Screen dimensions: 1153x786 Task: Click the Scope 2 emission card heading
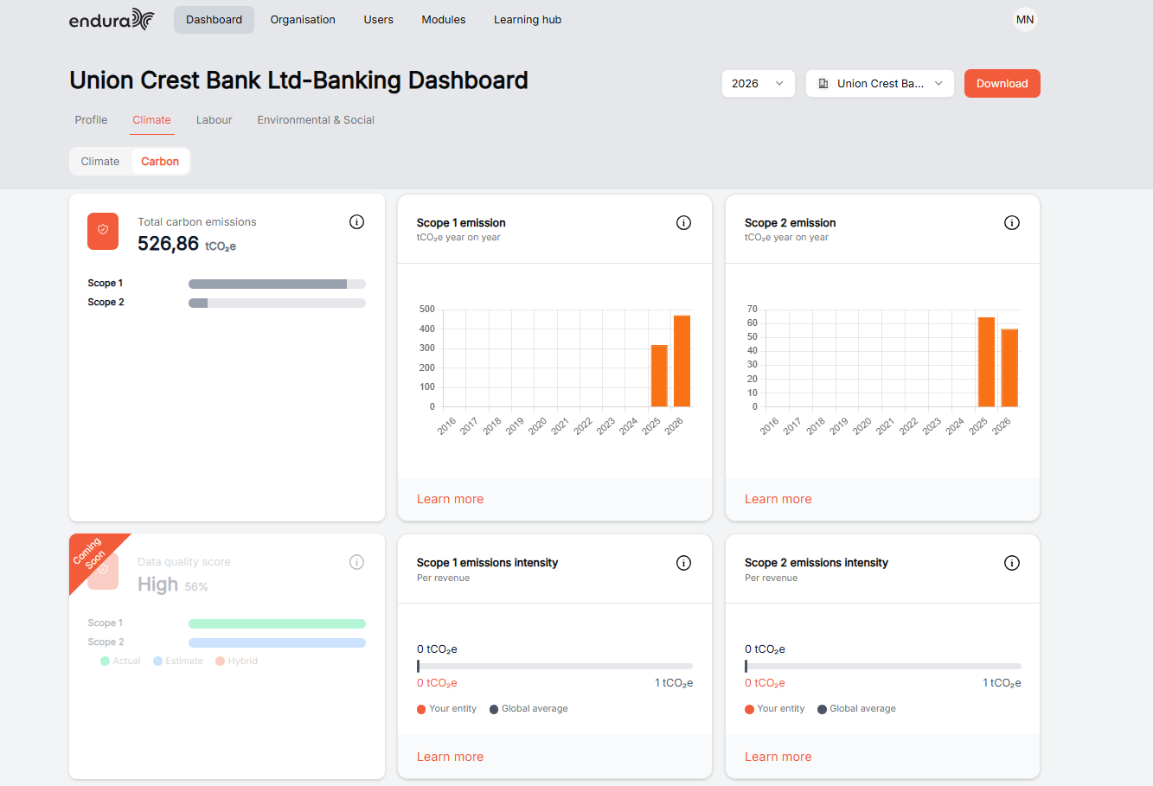tap(790, 223)
